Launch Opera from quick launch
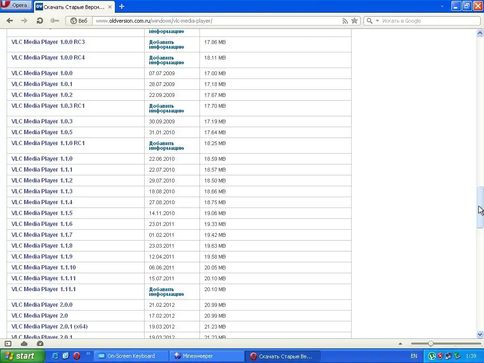Viewport: 484px width, 363px height. point(77,356)
